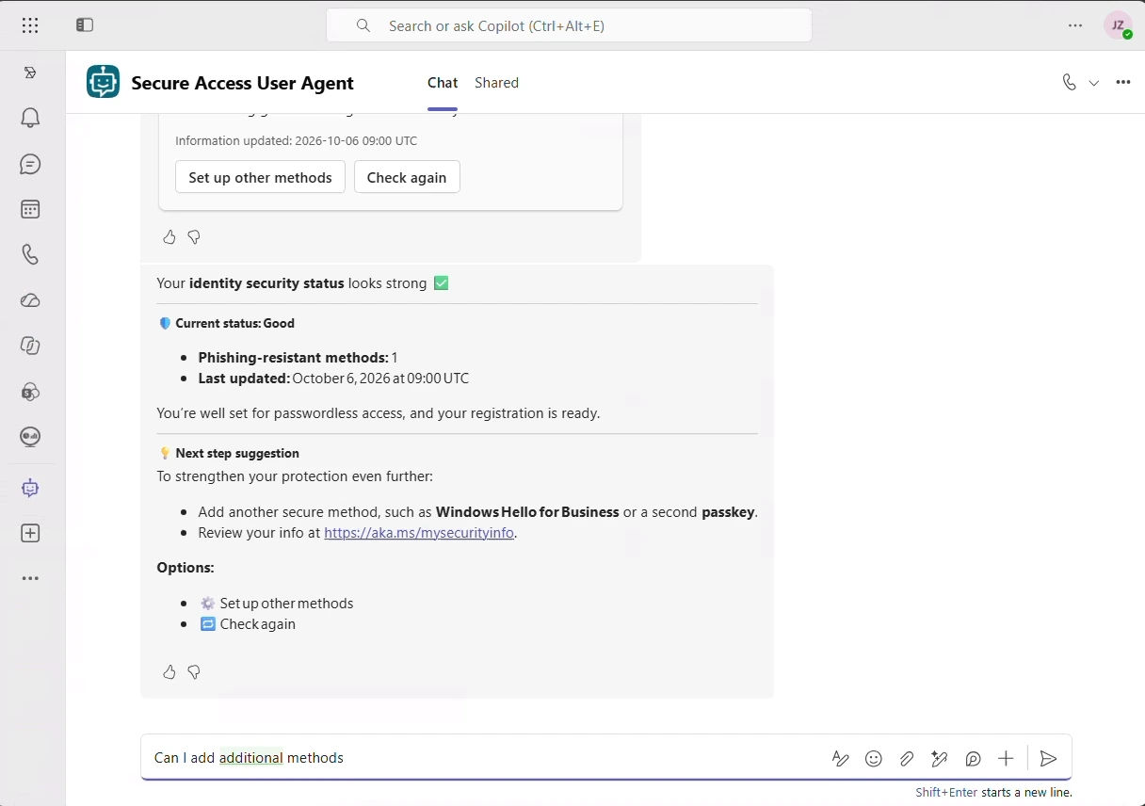Screen dimensions: 1145x806
Task: Open Calendar in the left rail
Action: [30, 209]
